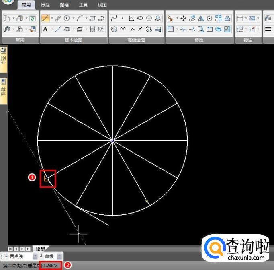Select the Ellipse tool
The height and width of the screenshot is (270, 274).
[x=140, y=19]
